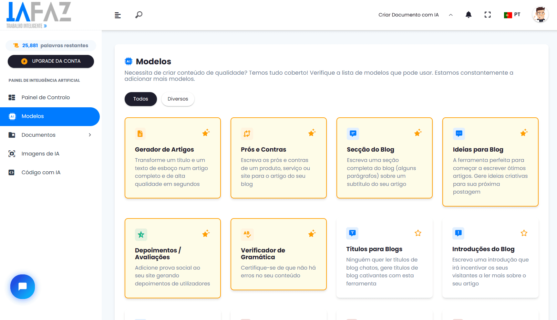Select the Diversos filter tab

178,99
